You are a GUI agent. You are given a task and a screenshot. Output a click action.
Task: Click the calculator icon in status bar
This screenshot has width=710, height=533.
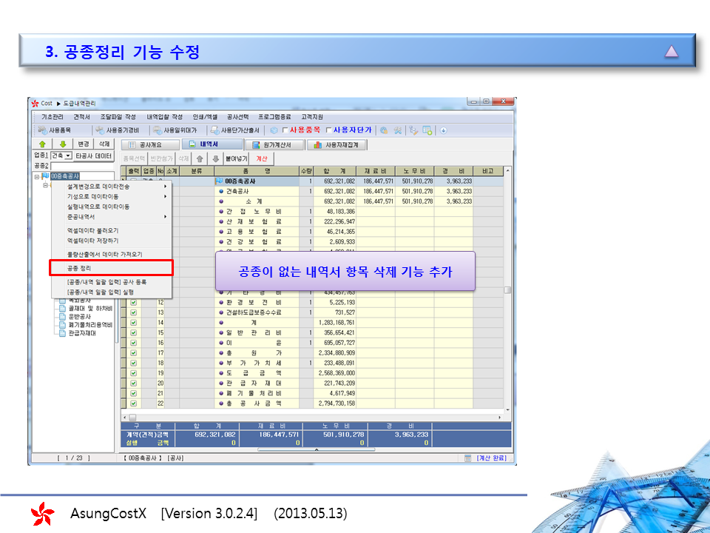coord(467,459)
